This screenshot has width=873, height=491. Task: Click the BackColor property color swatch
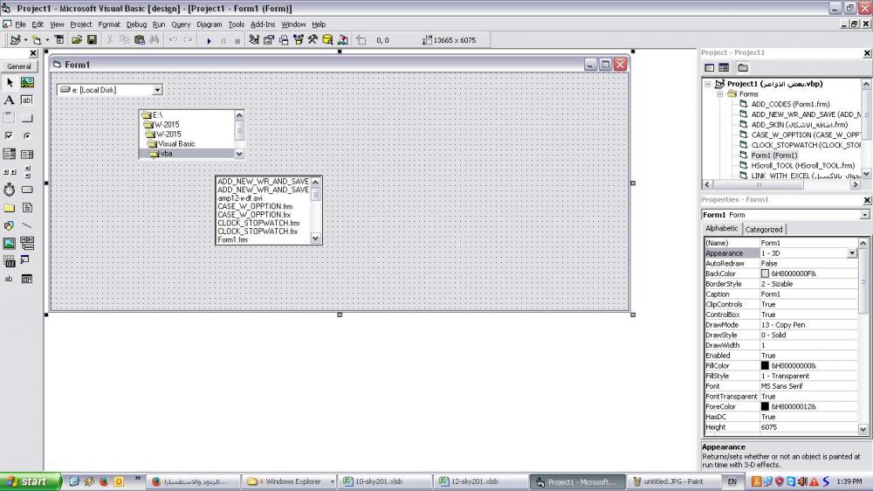coord(765,273)
